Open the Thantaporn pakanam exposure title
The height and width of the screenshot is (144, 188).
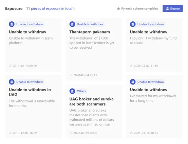click(90, 32)
